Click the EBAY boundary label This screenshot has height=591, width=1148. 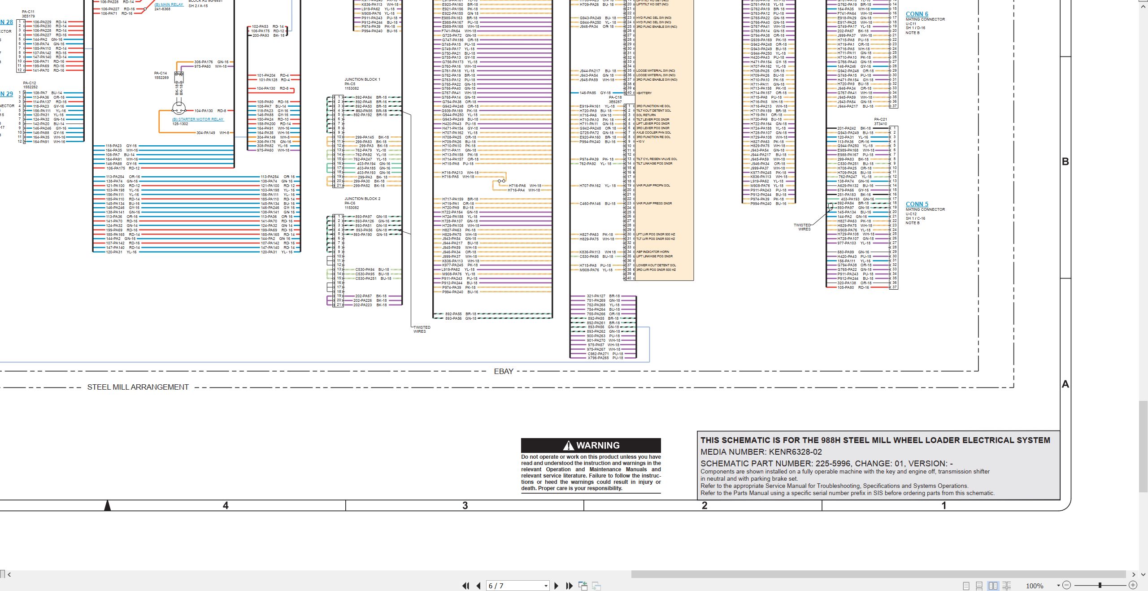pos(503,371)
